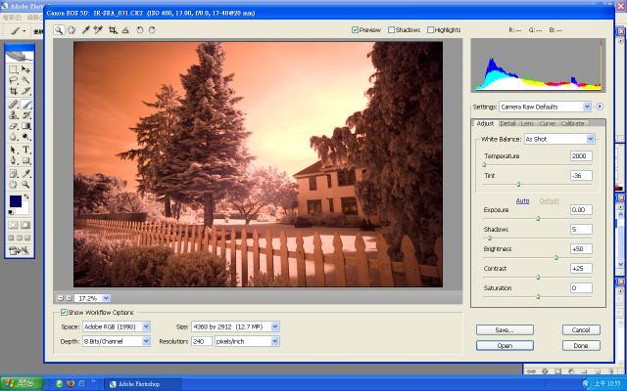Click the Done button
This screenshot has height=391, width=627.
(581, 345)
